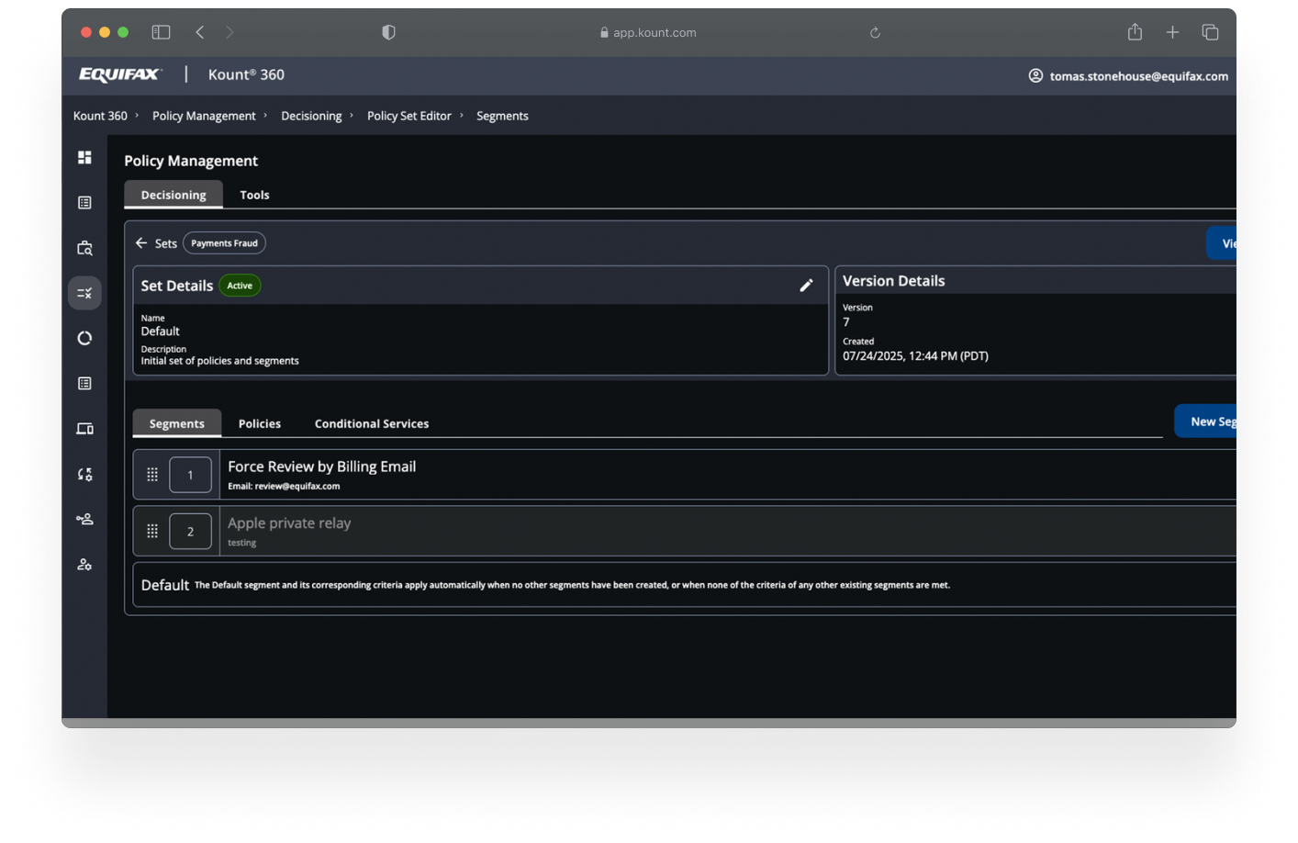Open the circular chart sidebar icon

pyautogui.click(x=84, y=338)
